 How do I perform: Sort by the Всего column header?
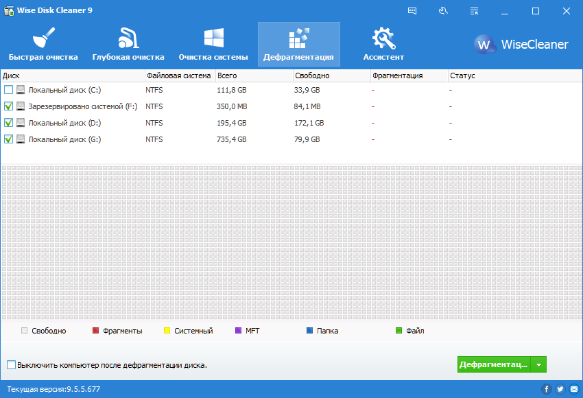pyautogui.click(x=254, y=75)
